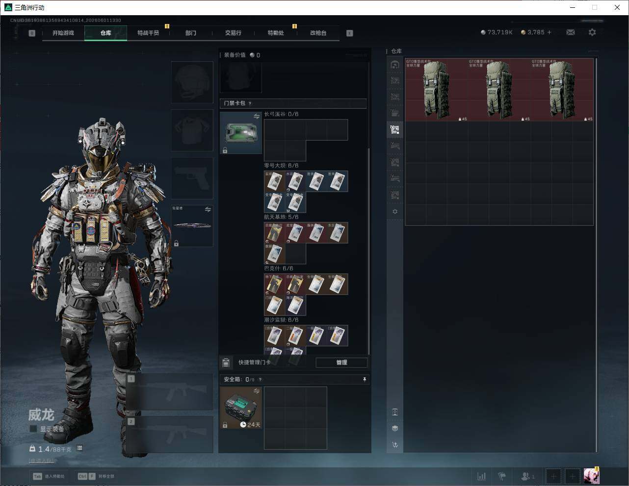Select the empty backpack slot under 装备价值
This screenshot has height=486, width=629.
pos(241,77)
